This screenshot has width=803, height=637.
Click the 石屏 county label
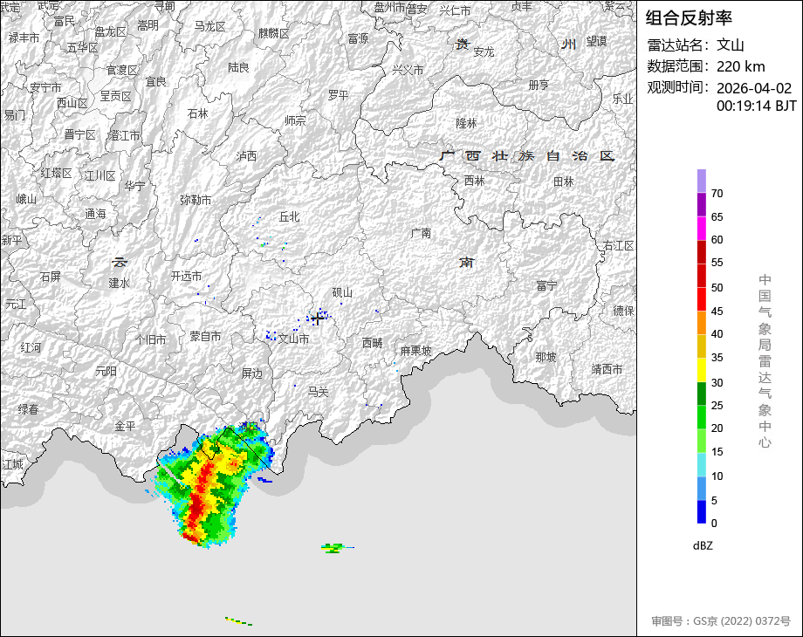[x=51, y=277]
